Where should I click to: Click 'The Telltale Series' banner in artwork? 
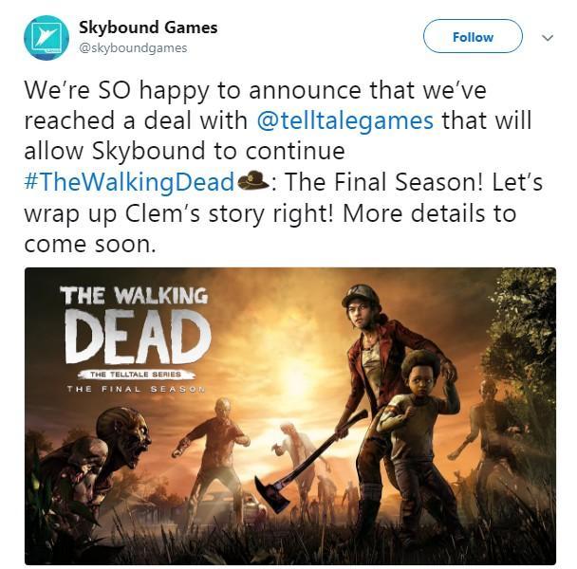[x=136, y=375]
